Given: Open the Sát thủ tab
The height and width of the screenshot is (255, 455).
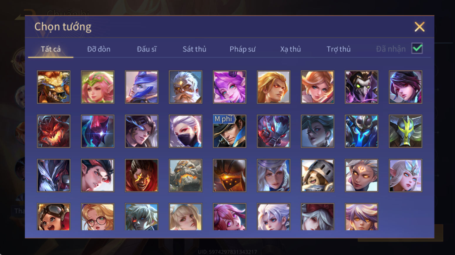Looking at the screenshot, I should coord(194,49).
